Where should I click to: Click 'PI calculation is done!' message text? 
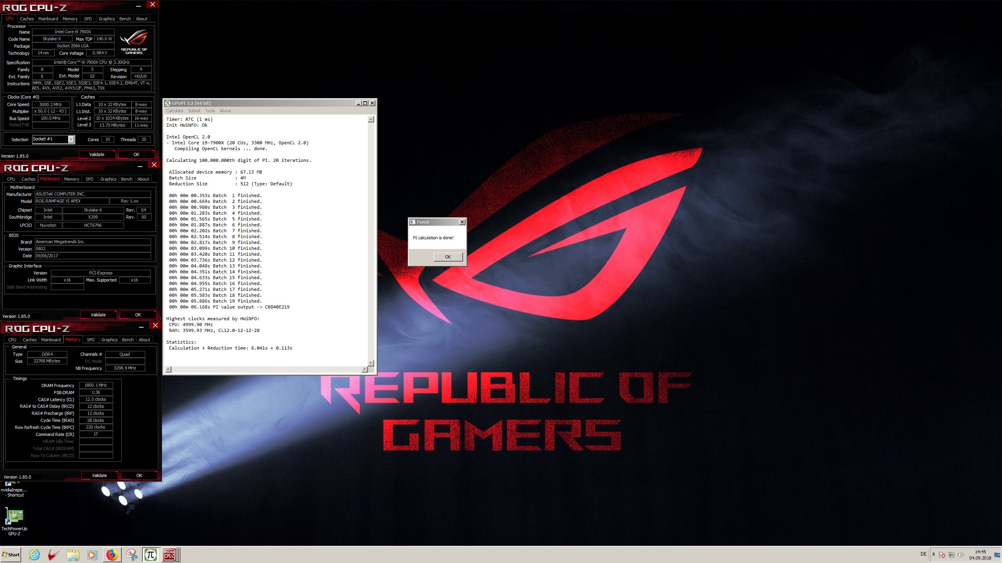coord(433,238)
